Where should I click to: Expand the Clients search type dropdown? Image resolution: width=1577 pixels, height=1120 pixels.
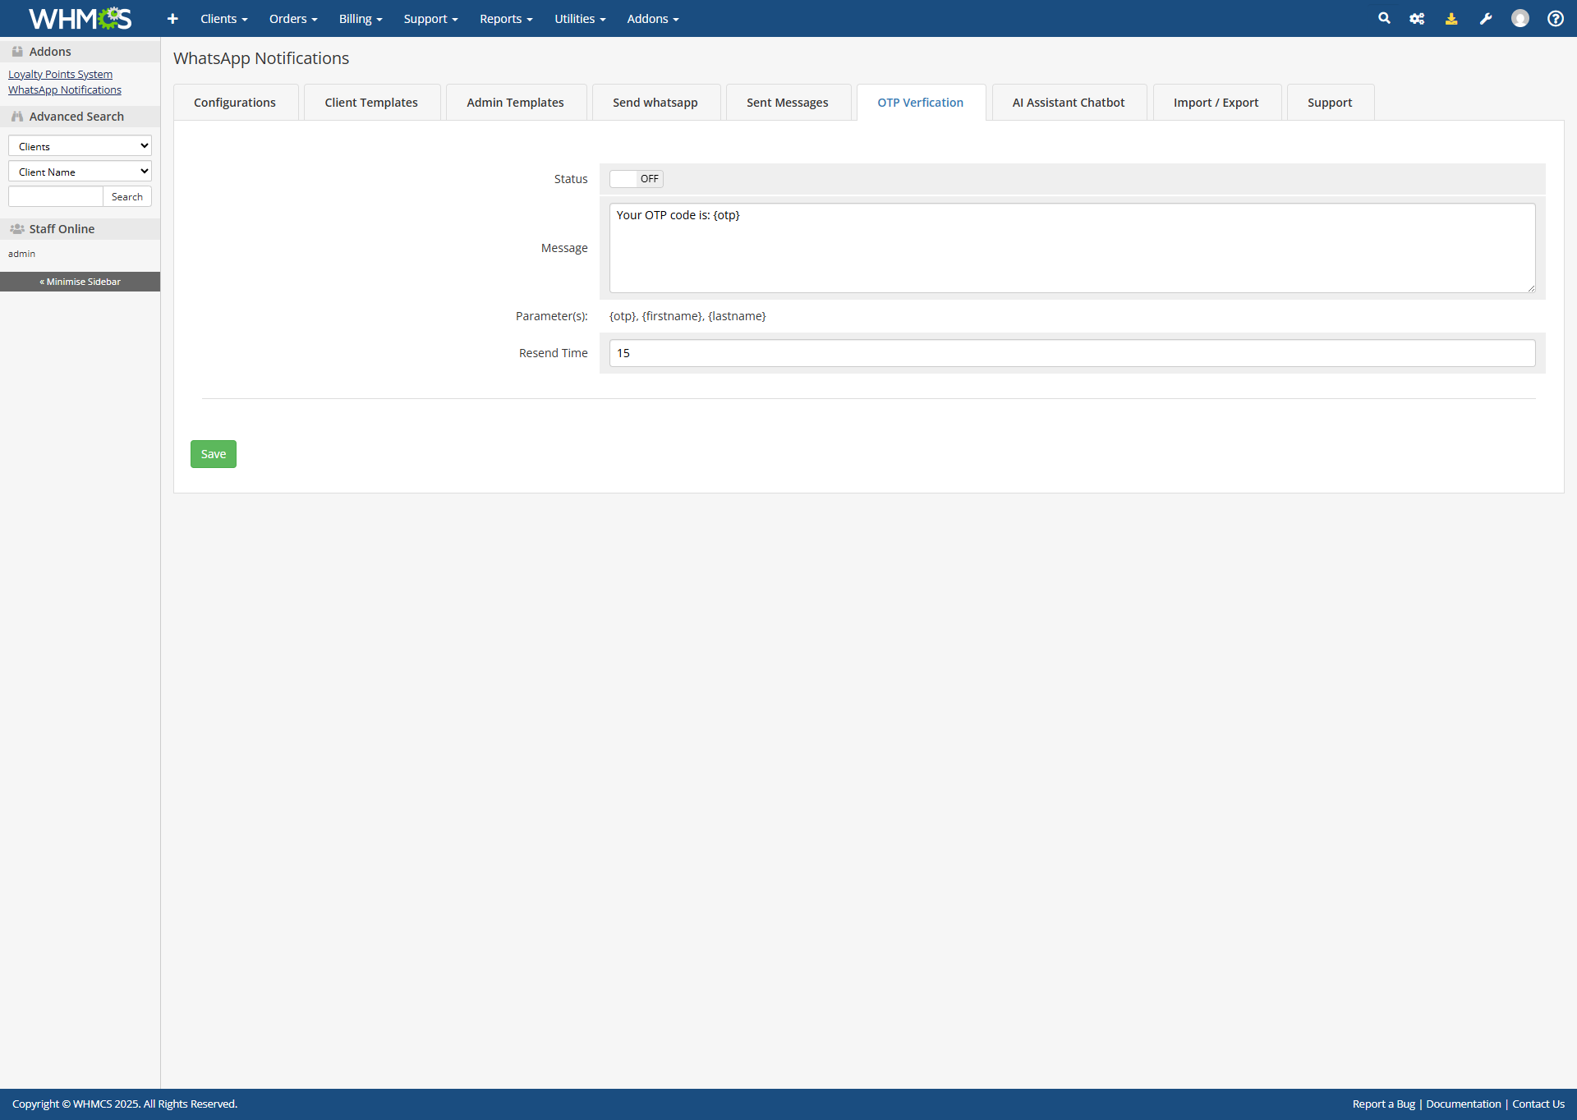pos(80,146)
